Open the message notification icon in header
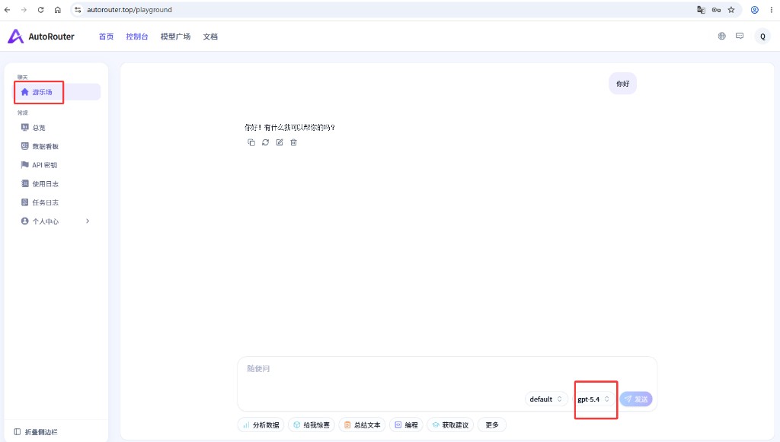 coord(740,36)
